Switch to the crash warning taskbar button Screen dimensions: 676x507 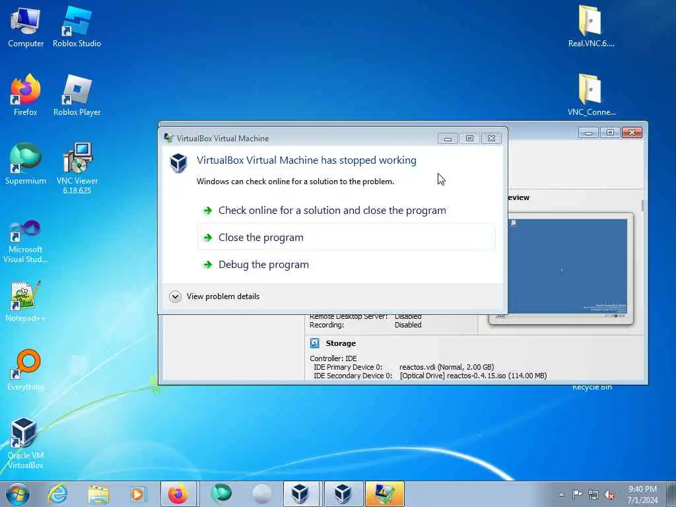[384, 494]
